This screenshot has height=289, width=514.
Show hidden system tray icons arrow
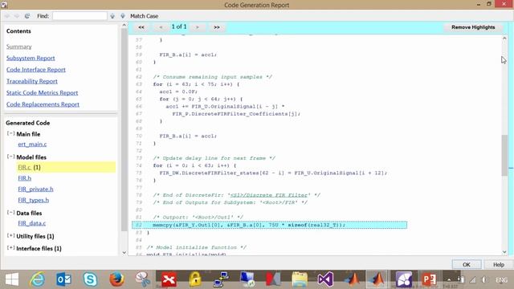[x=449, y=280]
